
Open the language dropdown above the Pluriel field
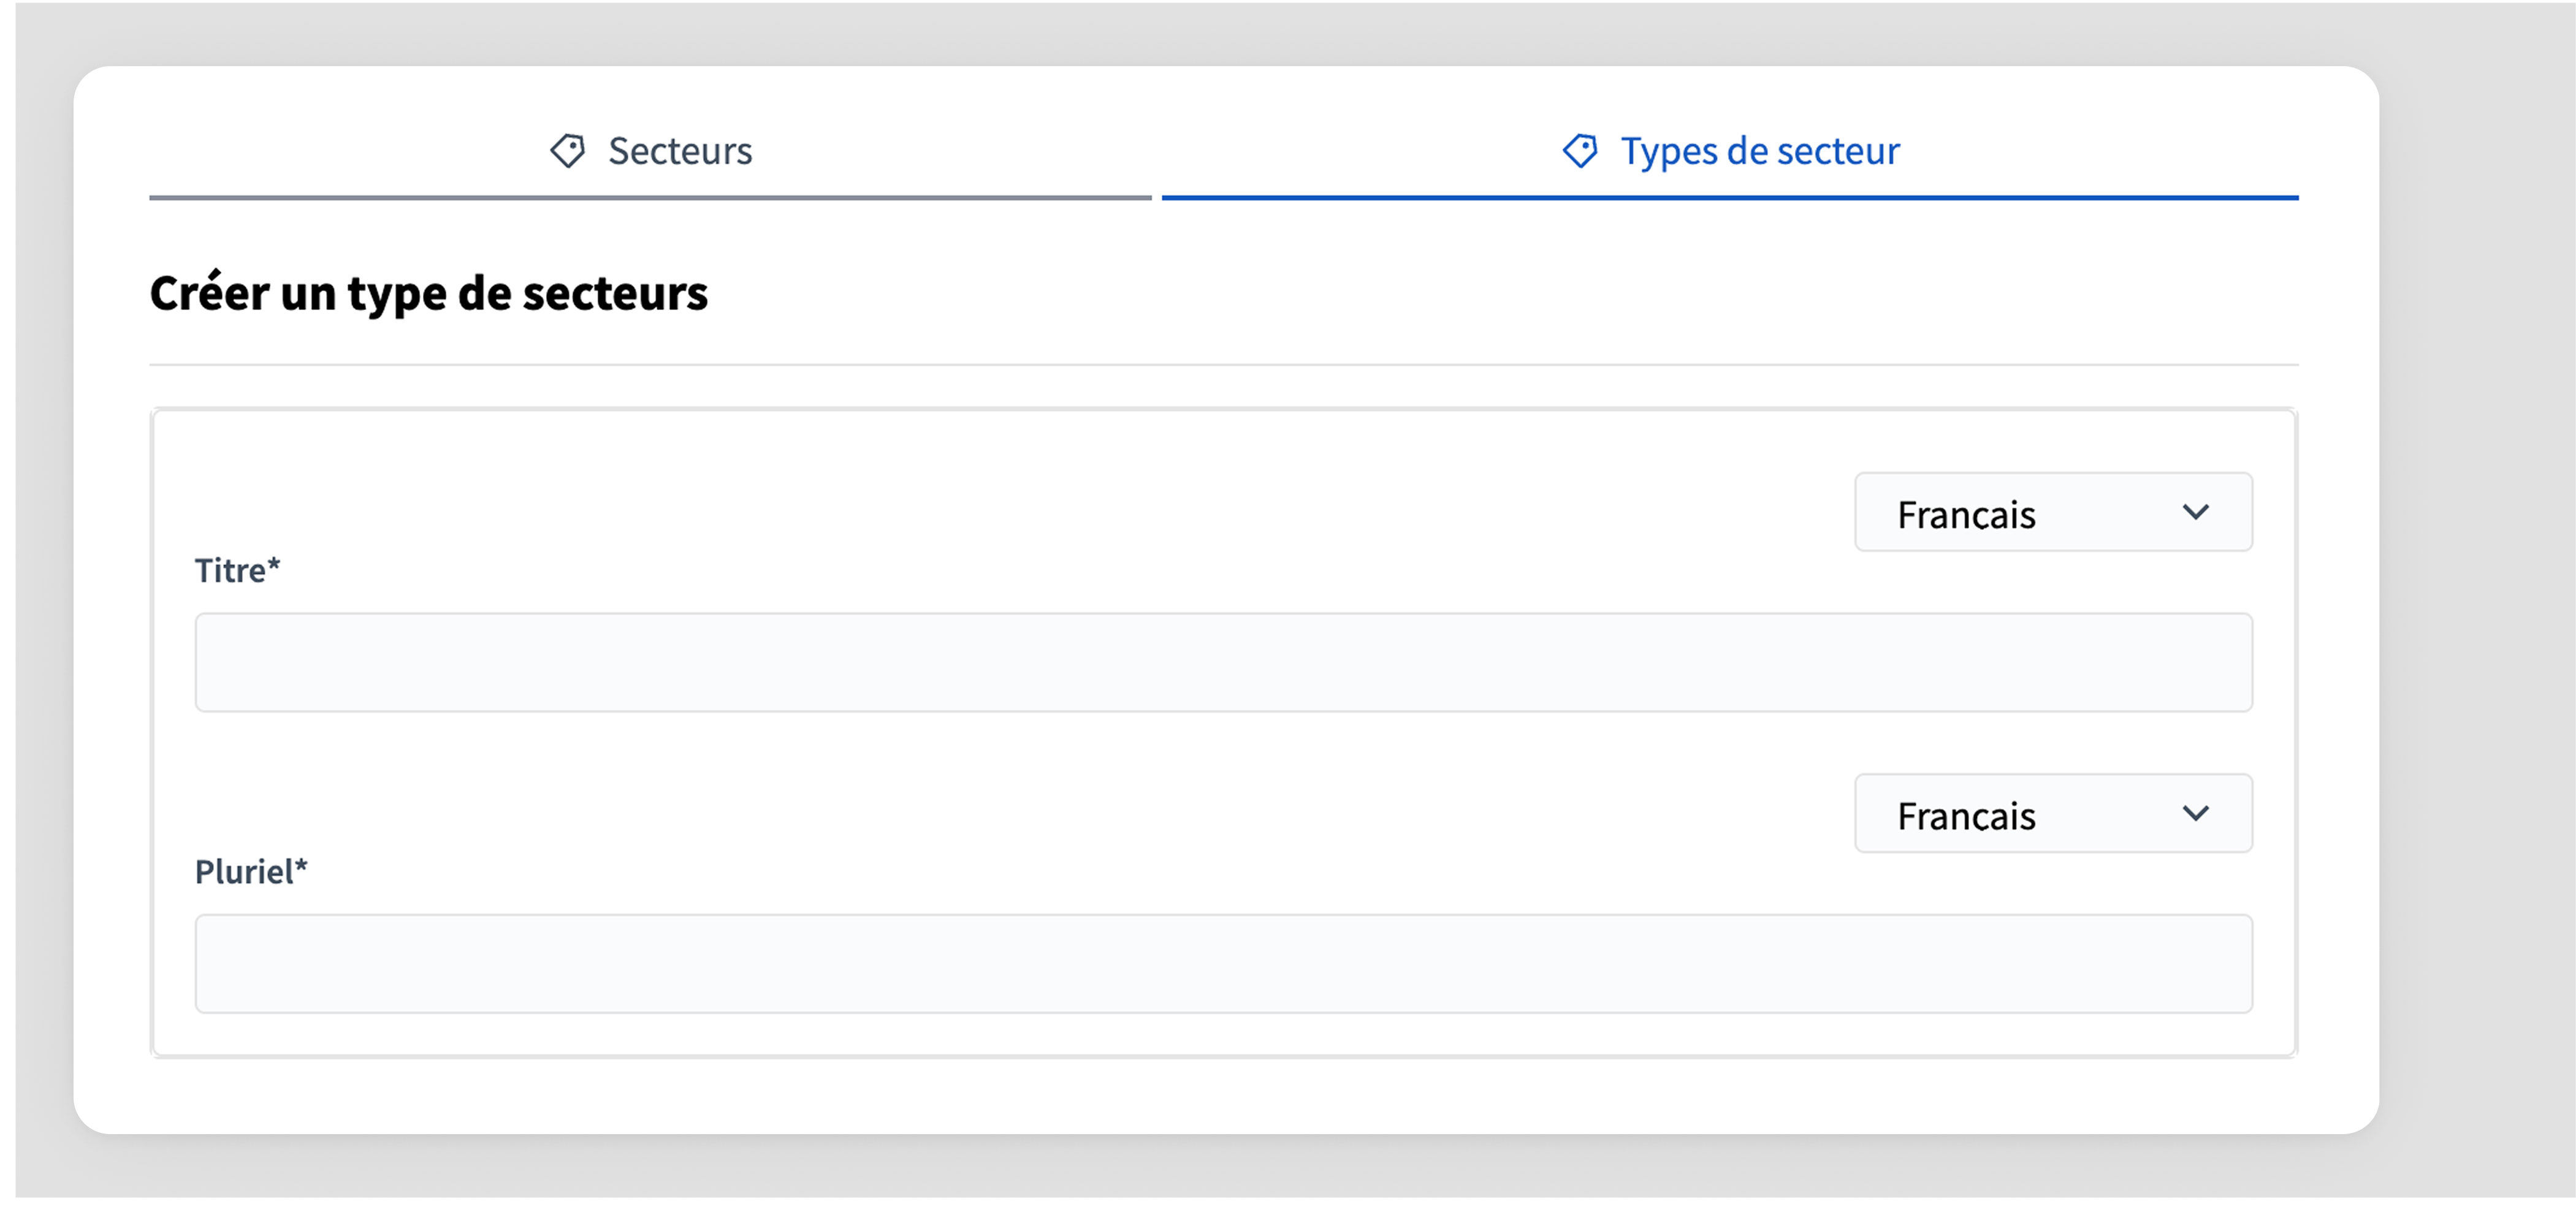click(x=2053, y=813)
